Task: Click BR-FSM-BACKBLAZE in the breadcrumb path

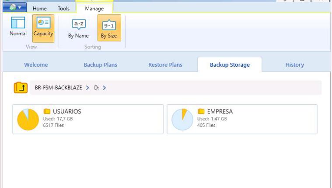Action: click(58, 88)
